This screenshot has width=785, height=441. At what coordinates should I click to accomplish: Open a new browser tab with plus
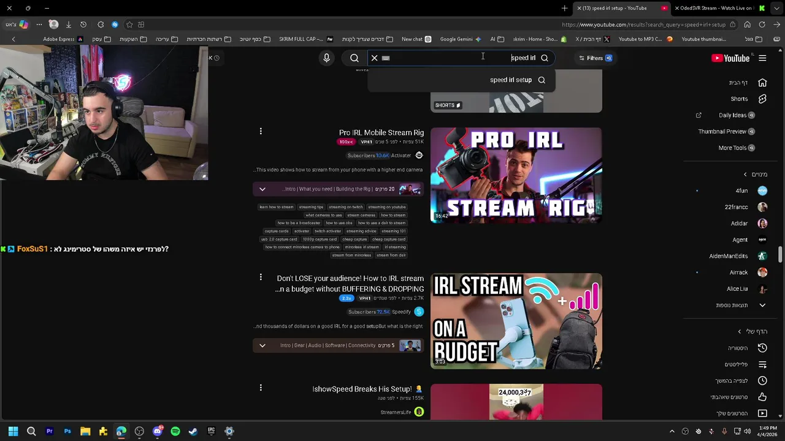564,8
